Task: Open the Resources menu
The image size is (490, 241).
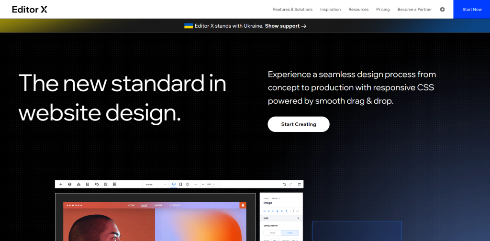Action: tap(358, 10)
